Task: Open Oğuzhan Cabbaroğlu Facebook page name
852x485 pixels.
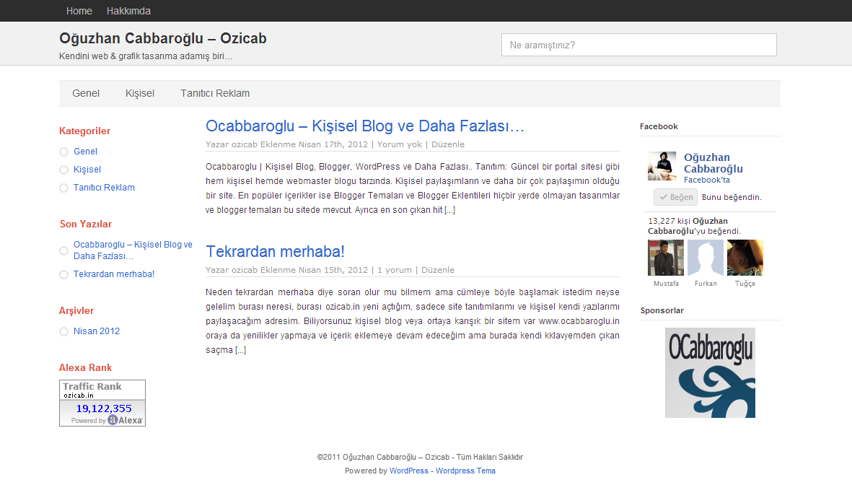Action: [713, 163]
